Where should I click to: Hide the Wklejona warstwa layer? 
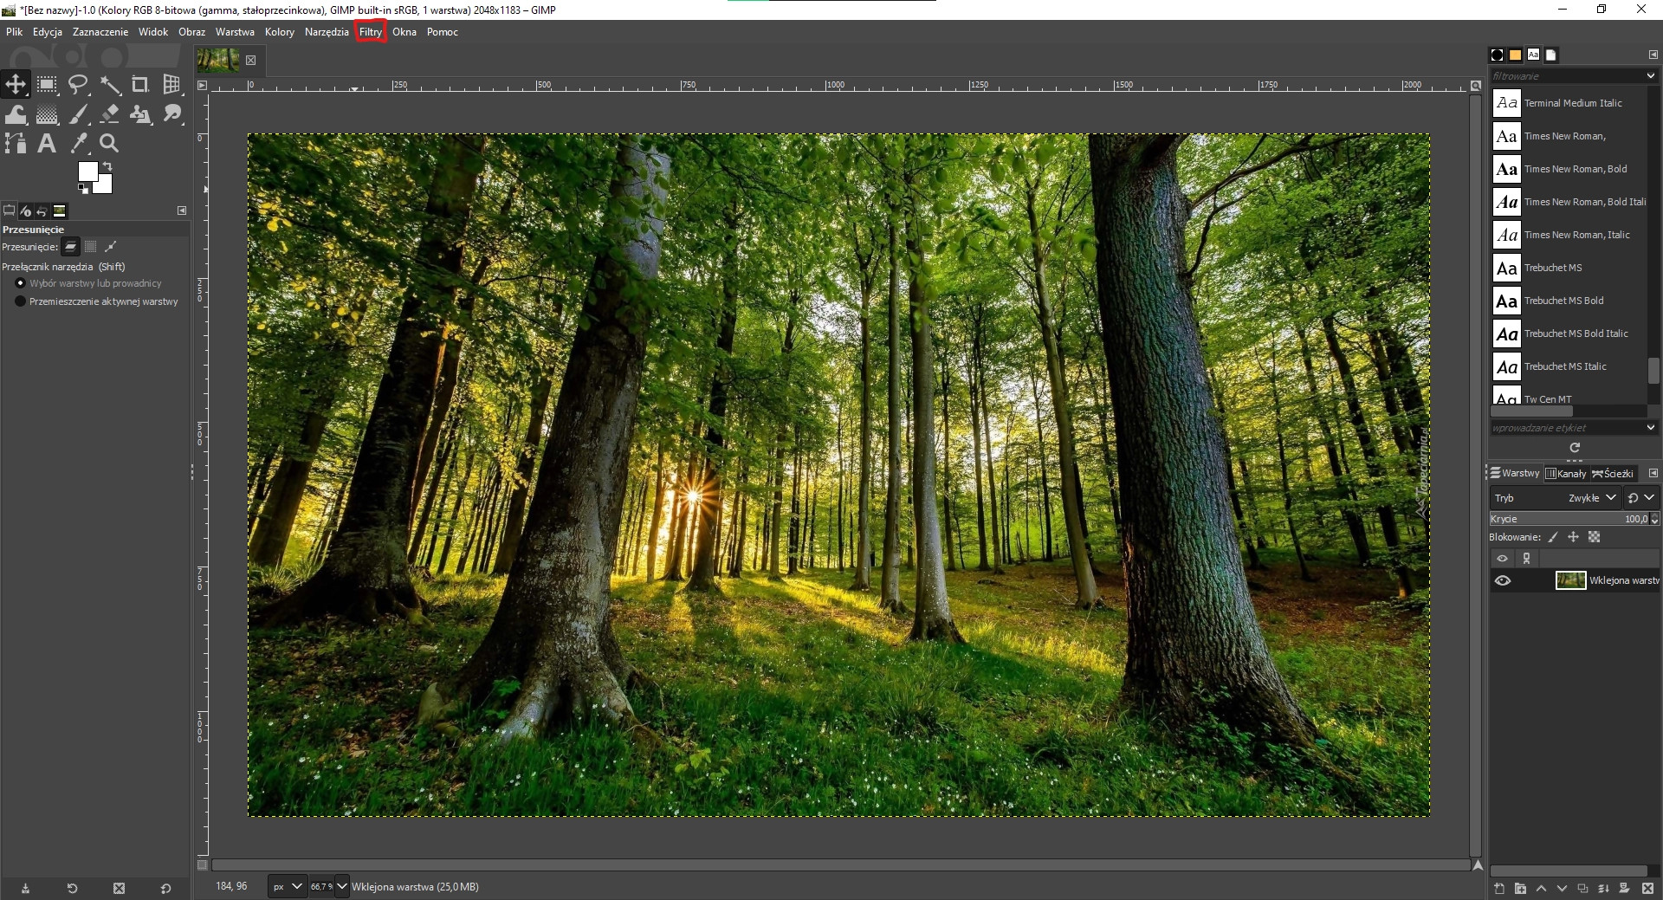[x=1503, y=580]
